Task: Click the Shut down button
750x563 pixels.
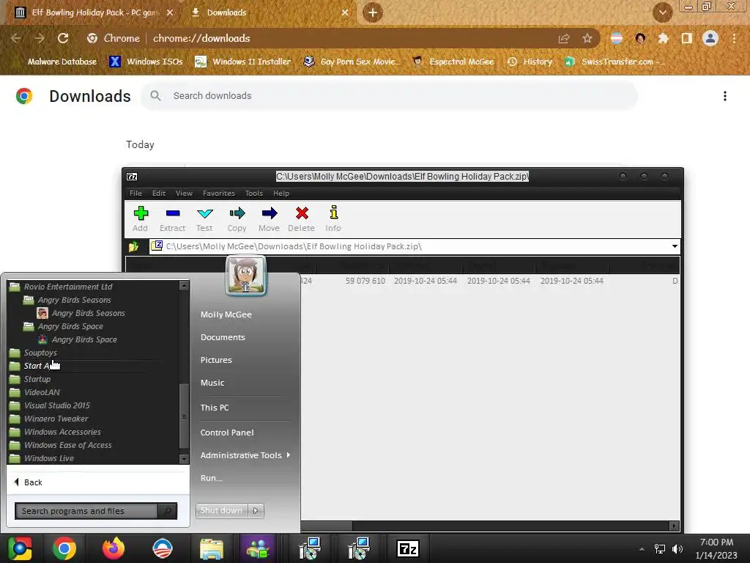Action: [x=221, y=510]
